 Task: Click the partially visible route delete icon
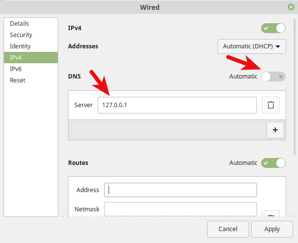pyautogui.click(x=270, y=215)
